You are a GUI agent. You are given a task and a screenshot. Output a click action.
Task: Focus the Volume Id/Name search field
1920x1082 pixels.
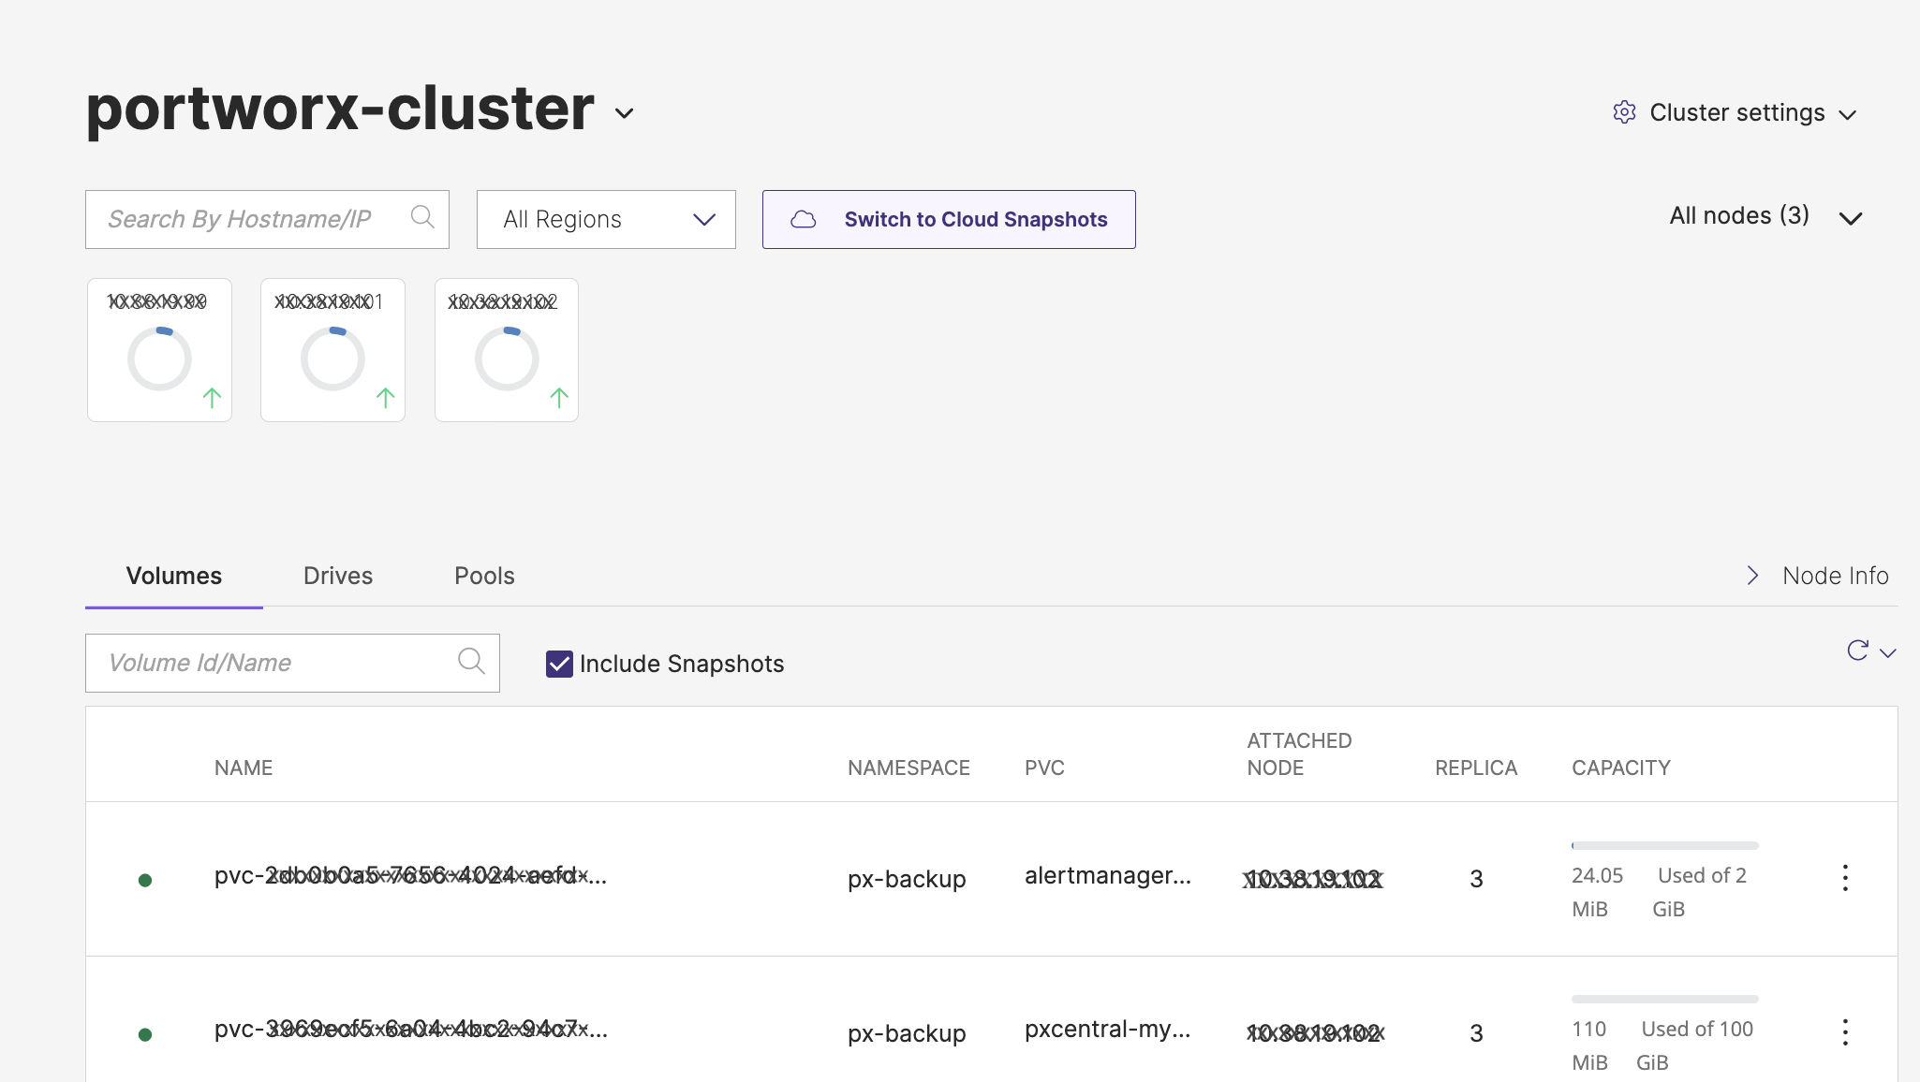point(292,663)
